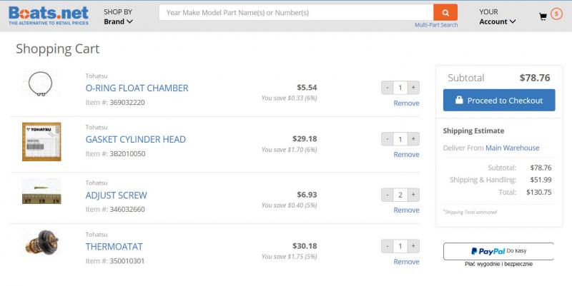Open the Adjust Screw product link
This screenshot has width=572, height=286.
pyautogui.click(x=117, y=195)
